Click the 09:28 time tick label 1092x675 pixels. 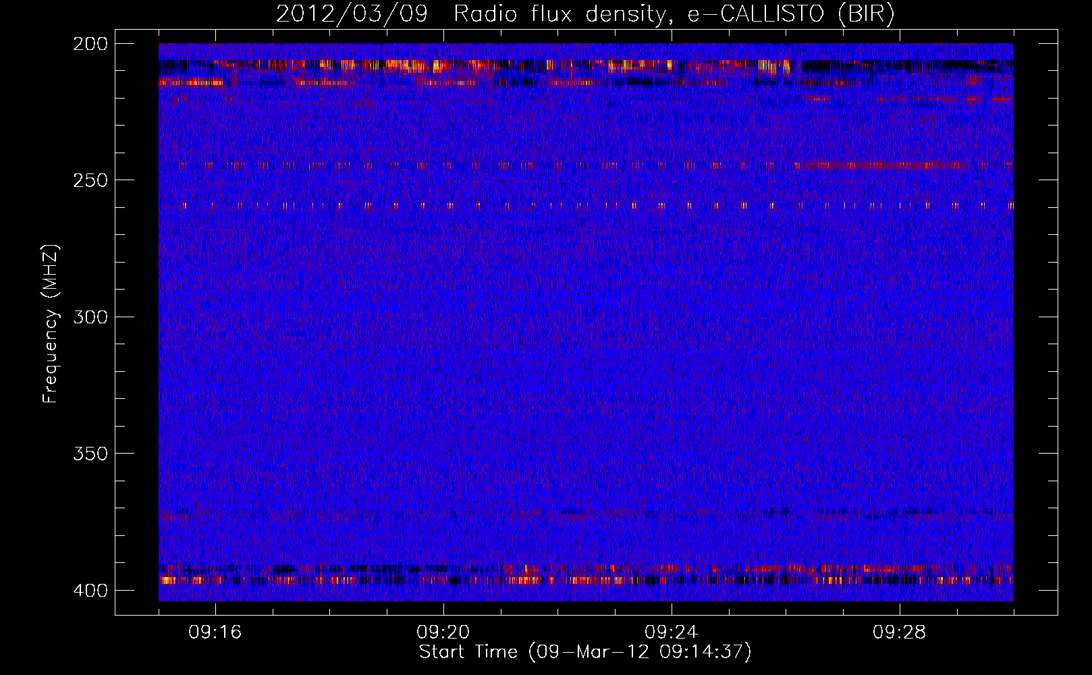pyautogui.click(x=900, y=632)
